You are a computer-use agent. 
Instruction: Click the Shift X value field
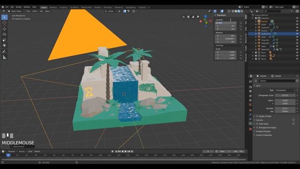pos(285,100)
